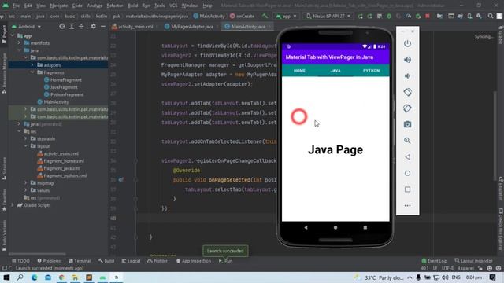Open the Profile app gauge icon in toolbar

point(408,16)
